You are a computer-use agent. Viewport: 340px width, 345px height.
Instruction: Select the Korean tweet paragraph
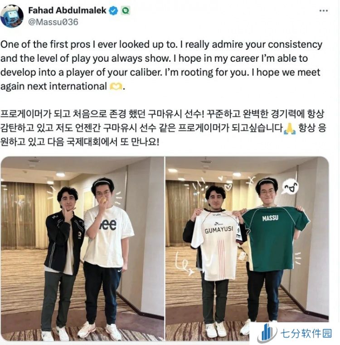point(163,128)
